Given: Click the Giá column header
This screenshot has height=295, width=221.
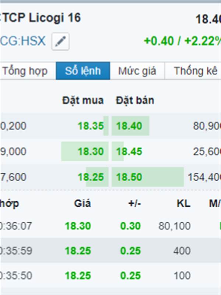Looking at the screenshot, I should tap(83, 204).
